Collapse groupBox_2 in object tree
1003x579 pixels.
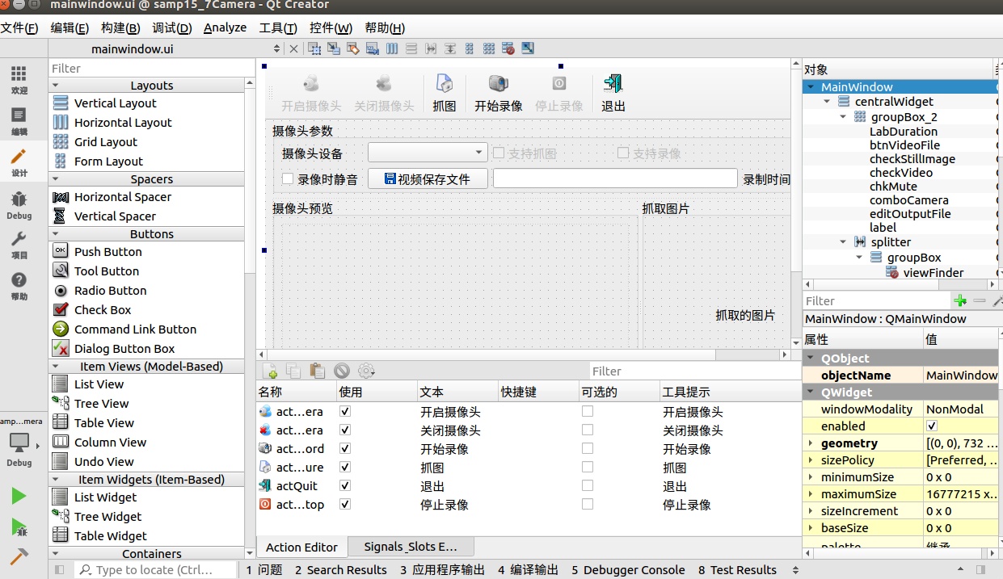tap(843, 116)
